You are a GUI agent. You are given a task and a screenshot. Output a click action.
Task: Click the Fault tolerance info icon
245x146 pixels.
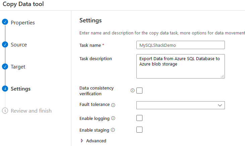pyautogui.click(x=113, y=105)
